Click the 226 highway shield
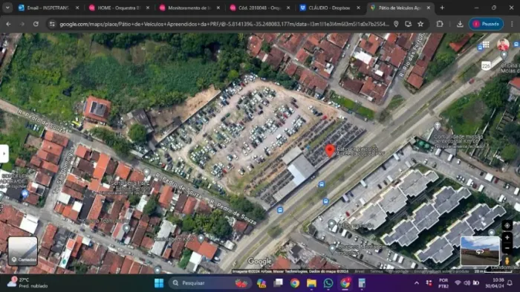 486,65
